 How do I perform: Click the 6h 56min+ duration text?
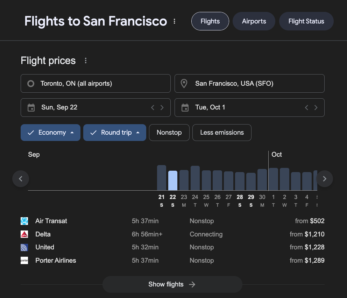[x=147, y=234]
